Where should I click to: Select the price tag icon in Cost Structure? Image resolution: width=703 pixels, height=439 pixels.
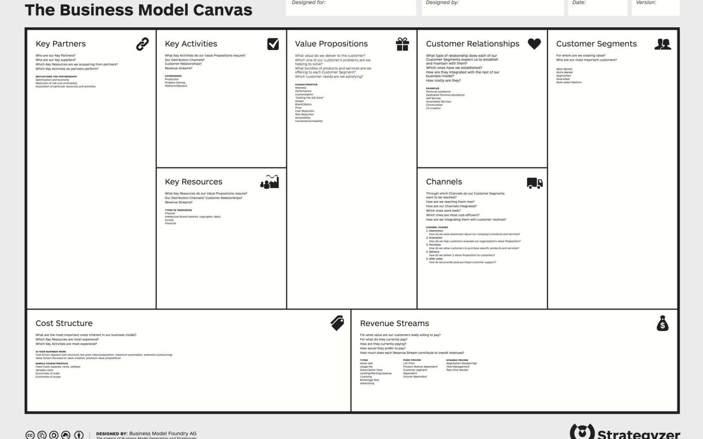tap(337, 323)
